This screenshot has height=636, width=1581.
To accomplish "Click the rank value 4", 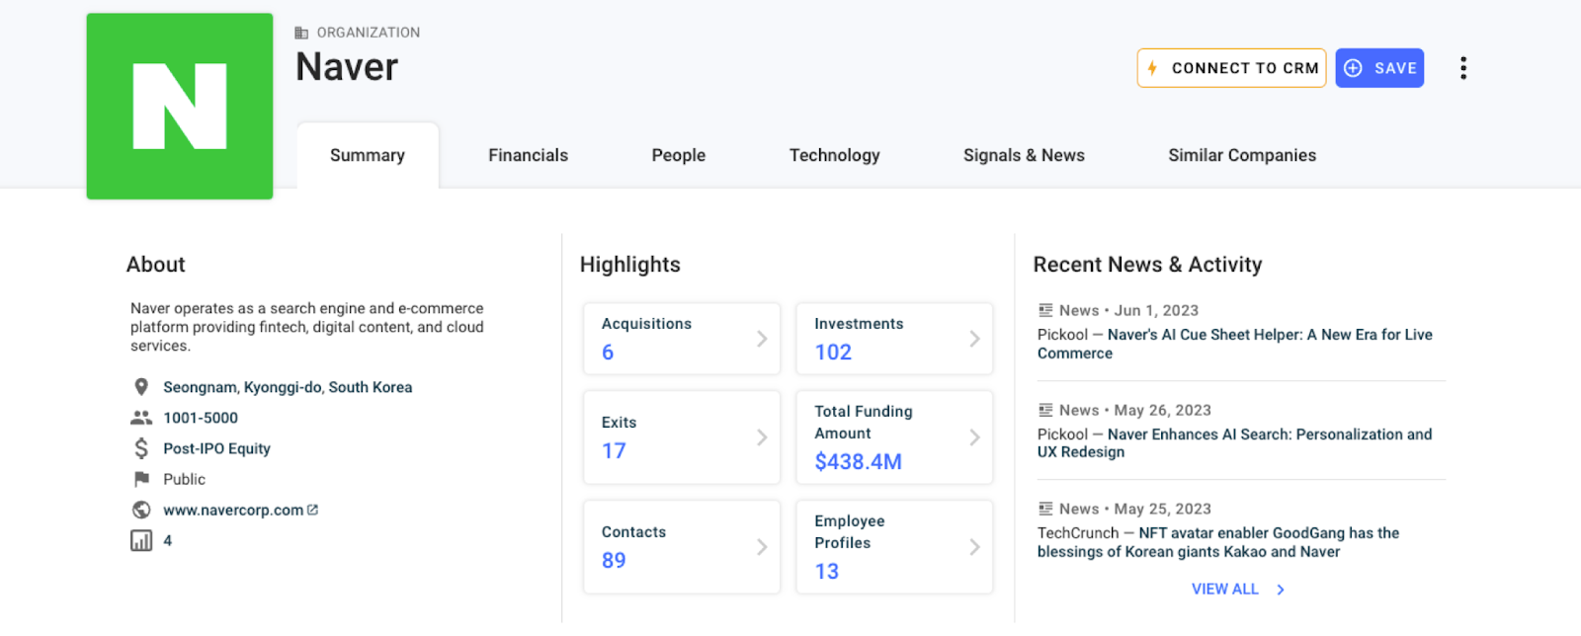I will point(168,540).
